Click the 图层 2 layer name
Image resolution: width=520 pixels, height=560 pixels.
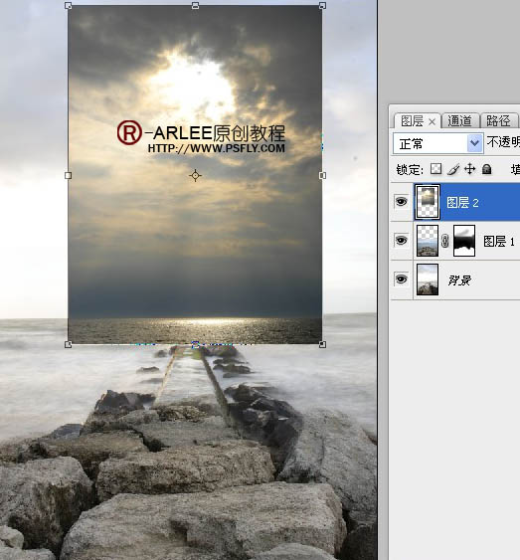pyautogui.click(x=462, y=203)
